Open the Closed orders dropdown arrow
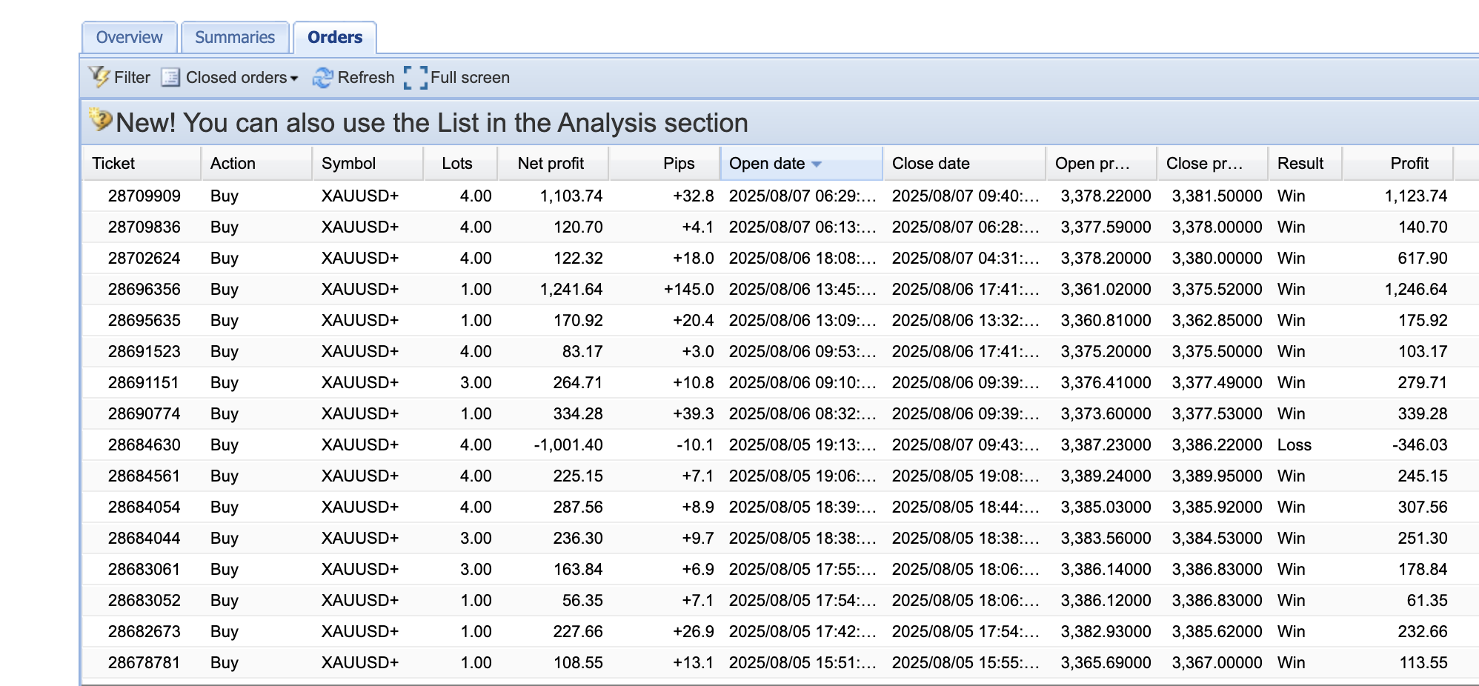This screenshot has height=686, width=1479. (x=294, y=79)
